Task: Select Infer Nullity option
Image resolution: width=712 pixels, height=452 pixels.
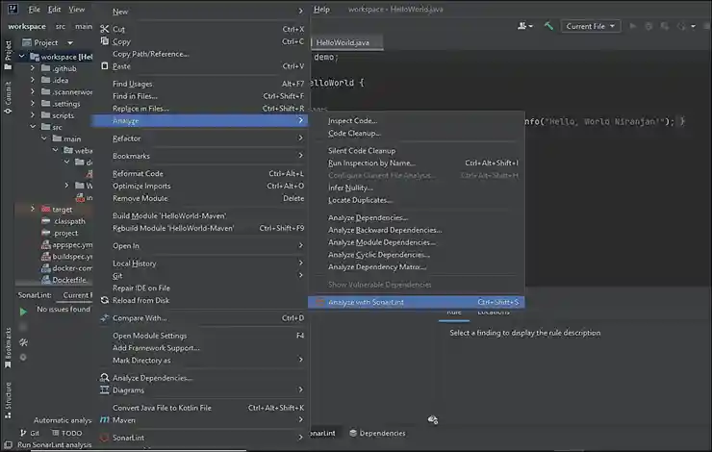Action: [416, 188]
